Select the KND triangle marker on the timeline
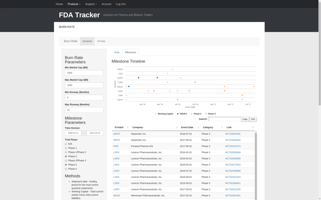The width and height of the screenshot is (321, 200). tap(168, 73)
